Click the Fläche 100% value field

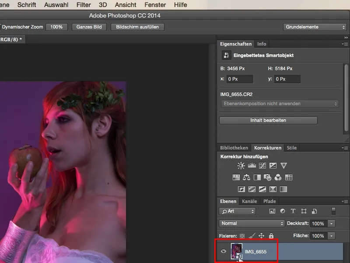[x=319, y=236]
